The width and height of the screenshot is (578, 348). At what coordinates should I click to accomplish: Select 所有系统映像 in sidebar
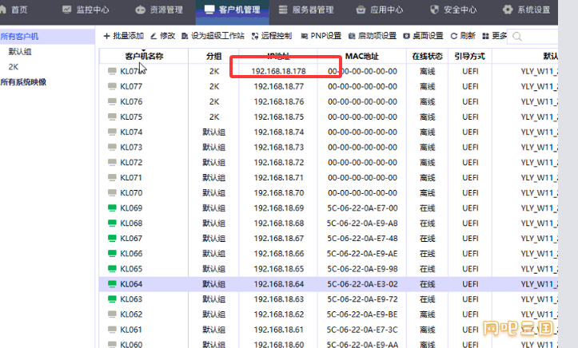[23, 82]
